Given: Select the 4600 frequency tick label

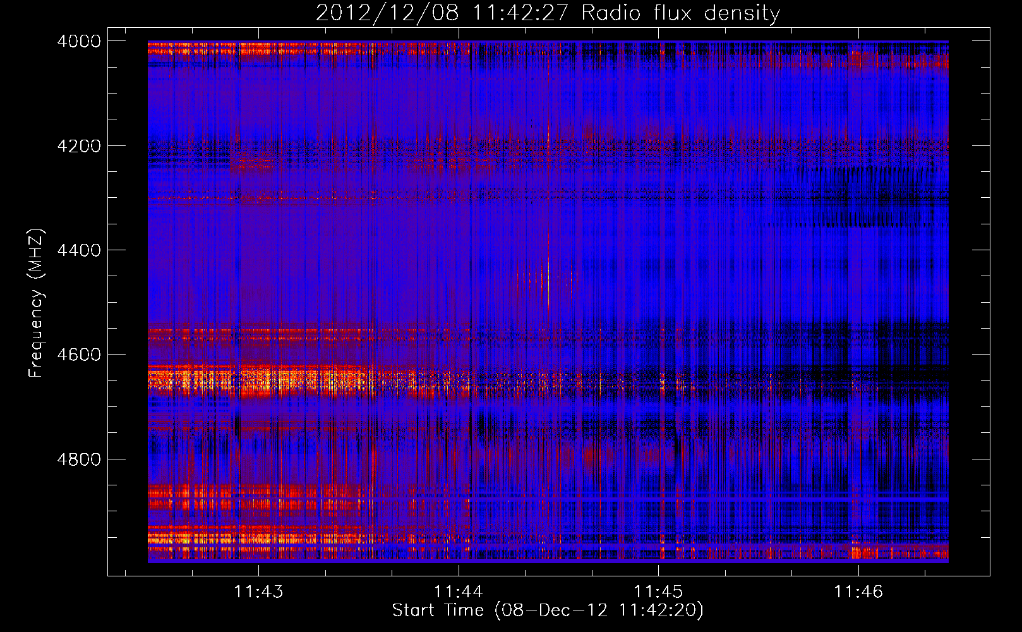Looking at the screenshot, I should (x=79, y=355).
